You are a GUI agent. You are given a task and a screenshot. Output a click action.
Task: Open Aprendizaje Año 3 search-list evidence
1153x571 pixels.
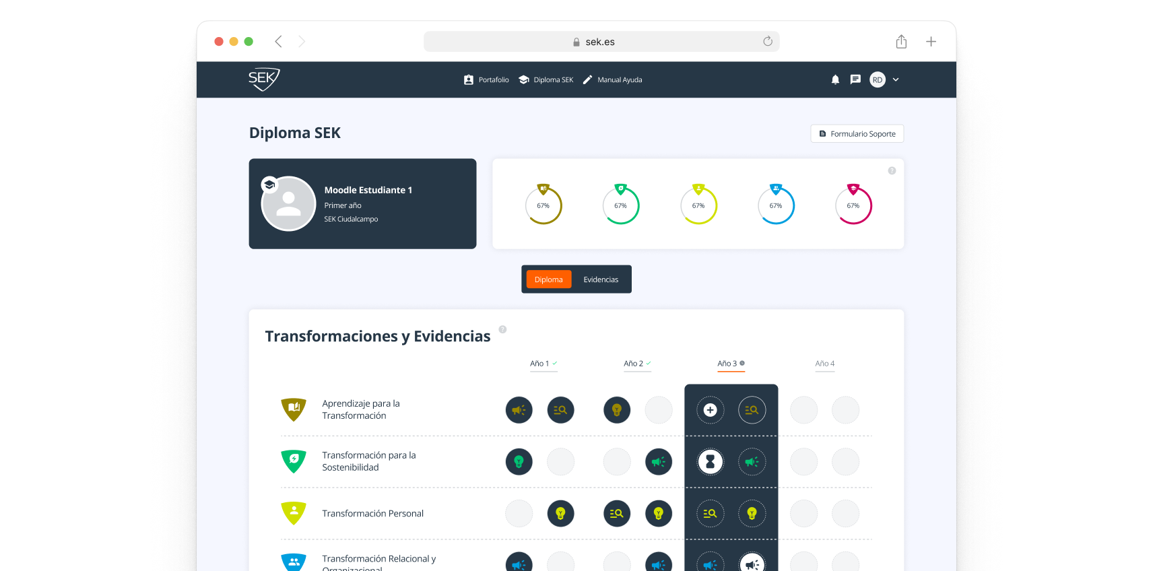click(752, 410)
